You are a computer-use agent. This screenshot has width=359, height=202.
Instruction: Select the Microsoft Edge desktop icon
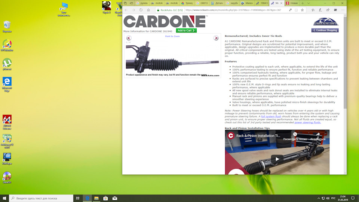pyautogui.click(x=7, y=84)
